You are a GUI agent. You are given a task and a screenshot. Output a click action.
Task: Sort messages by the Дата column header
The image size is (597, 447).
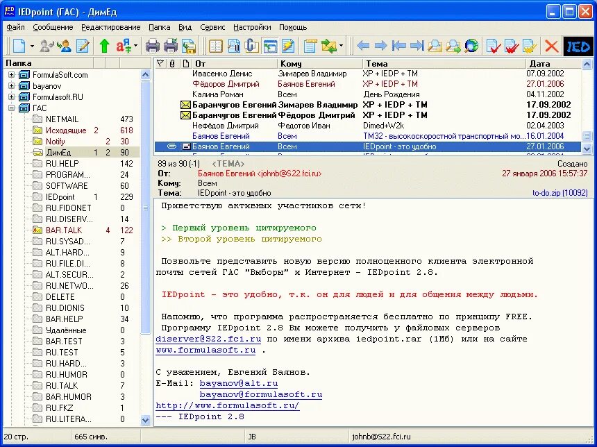tap(553, 64)
